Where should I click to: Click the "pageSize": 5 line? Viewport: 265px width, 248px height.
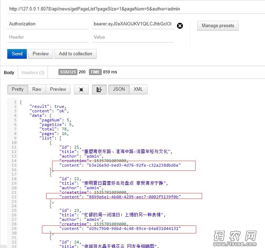click(57, 125)
